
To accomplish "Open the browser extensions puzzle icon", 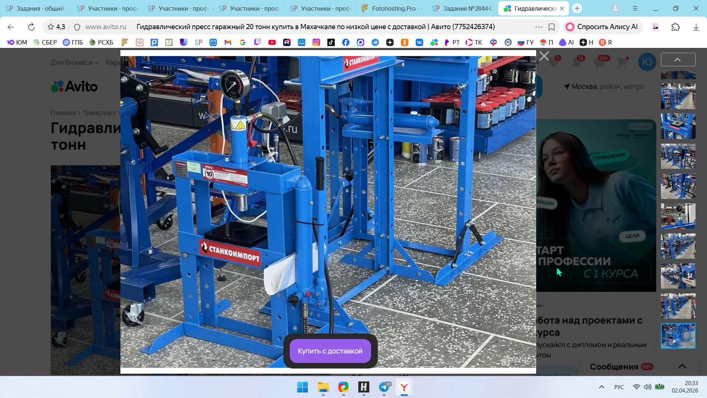I will (675, 27).
